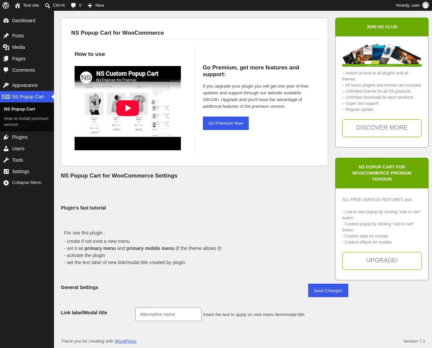Click the Link label/Modal title label
The image size is (432, 348).
[x=84, y=313]
